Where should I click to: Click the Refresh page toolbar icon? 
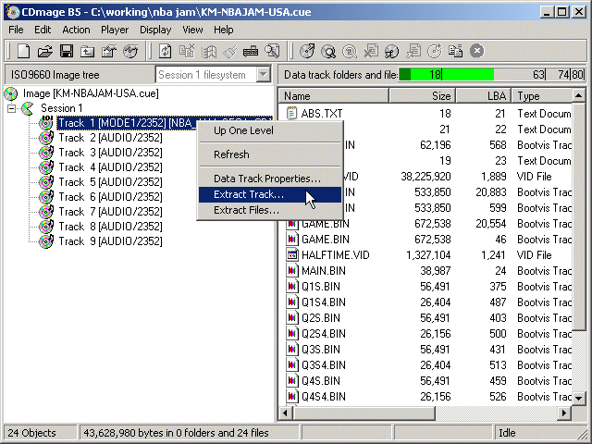(165, 51)
